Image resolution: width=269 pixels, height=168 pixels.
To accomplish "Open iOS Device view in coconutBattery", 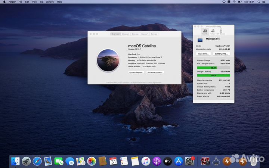I will 221,32.
